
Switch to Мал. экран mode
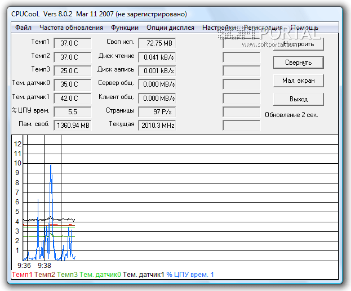point(299,80)
